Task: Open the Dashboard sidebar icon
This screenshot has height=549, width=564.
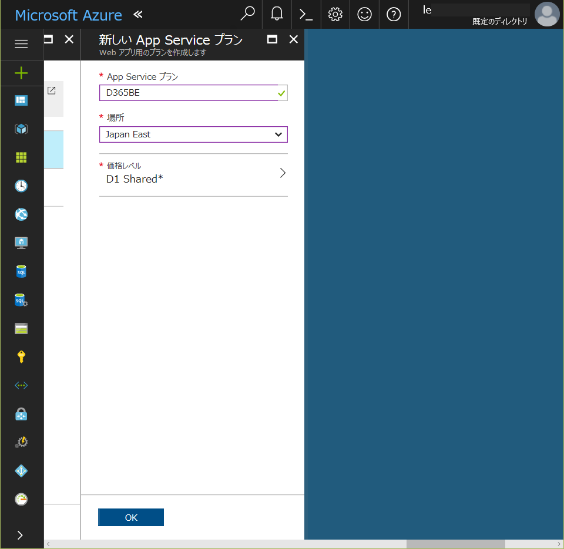Action: 21,100
